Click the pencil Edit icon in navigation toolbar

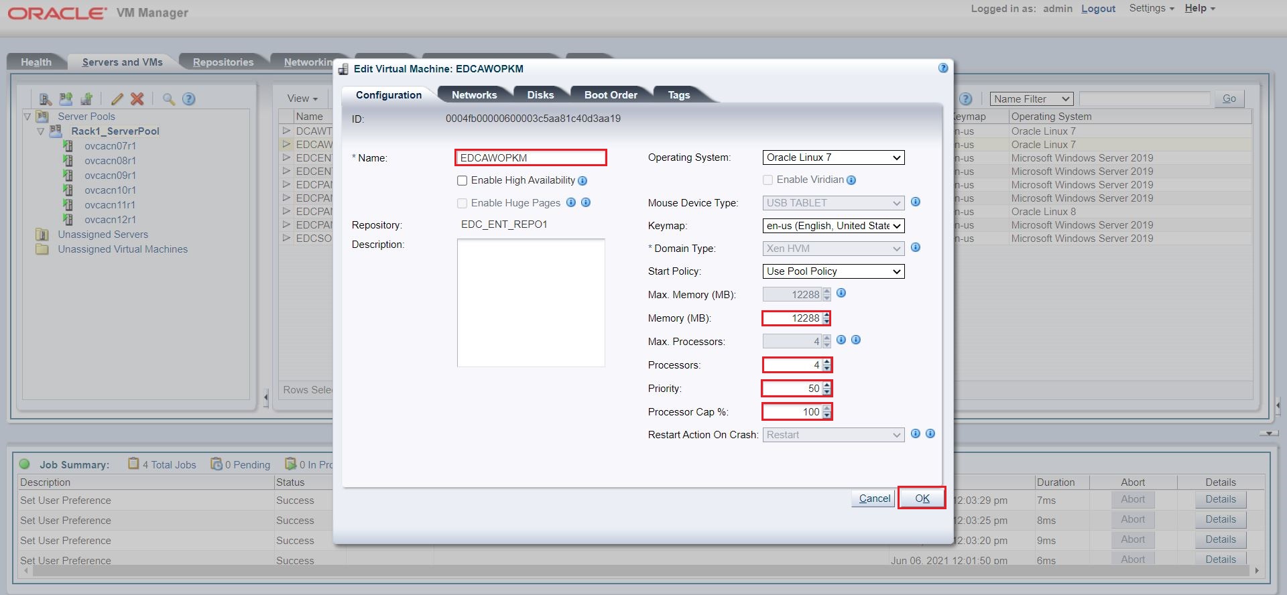[117, 99]
